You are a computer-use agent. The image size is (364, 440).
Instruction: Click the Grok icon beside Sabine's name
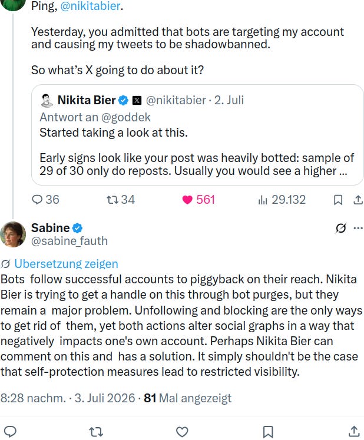tap(340, 228)
